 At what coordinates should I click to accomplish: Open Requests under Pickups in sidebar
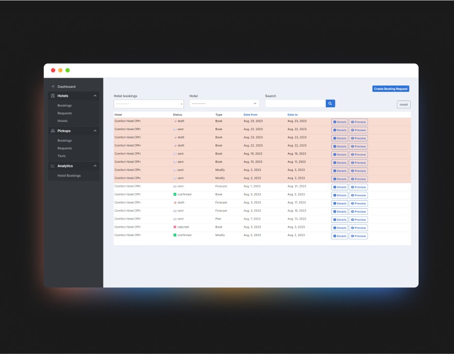(65, 149)
